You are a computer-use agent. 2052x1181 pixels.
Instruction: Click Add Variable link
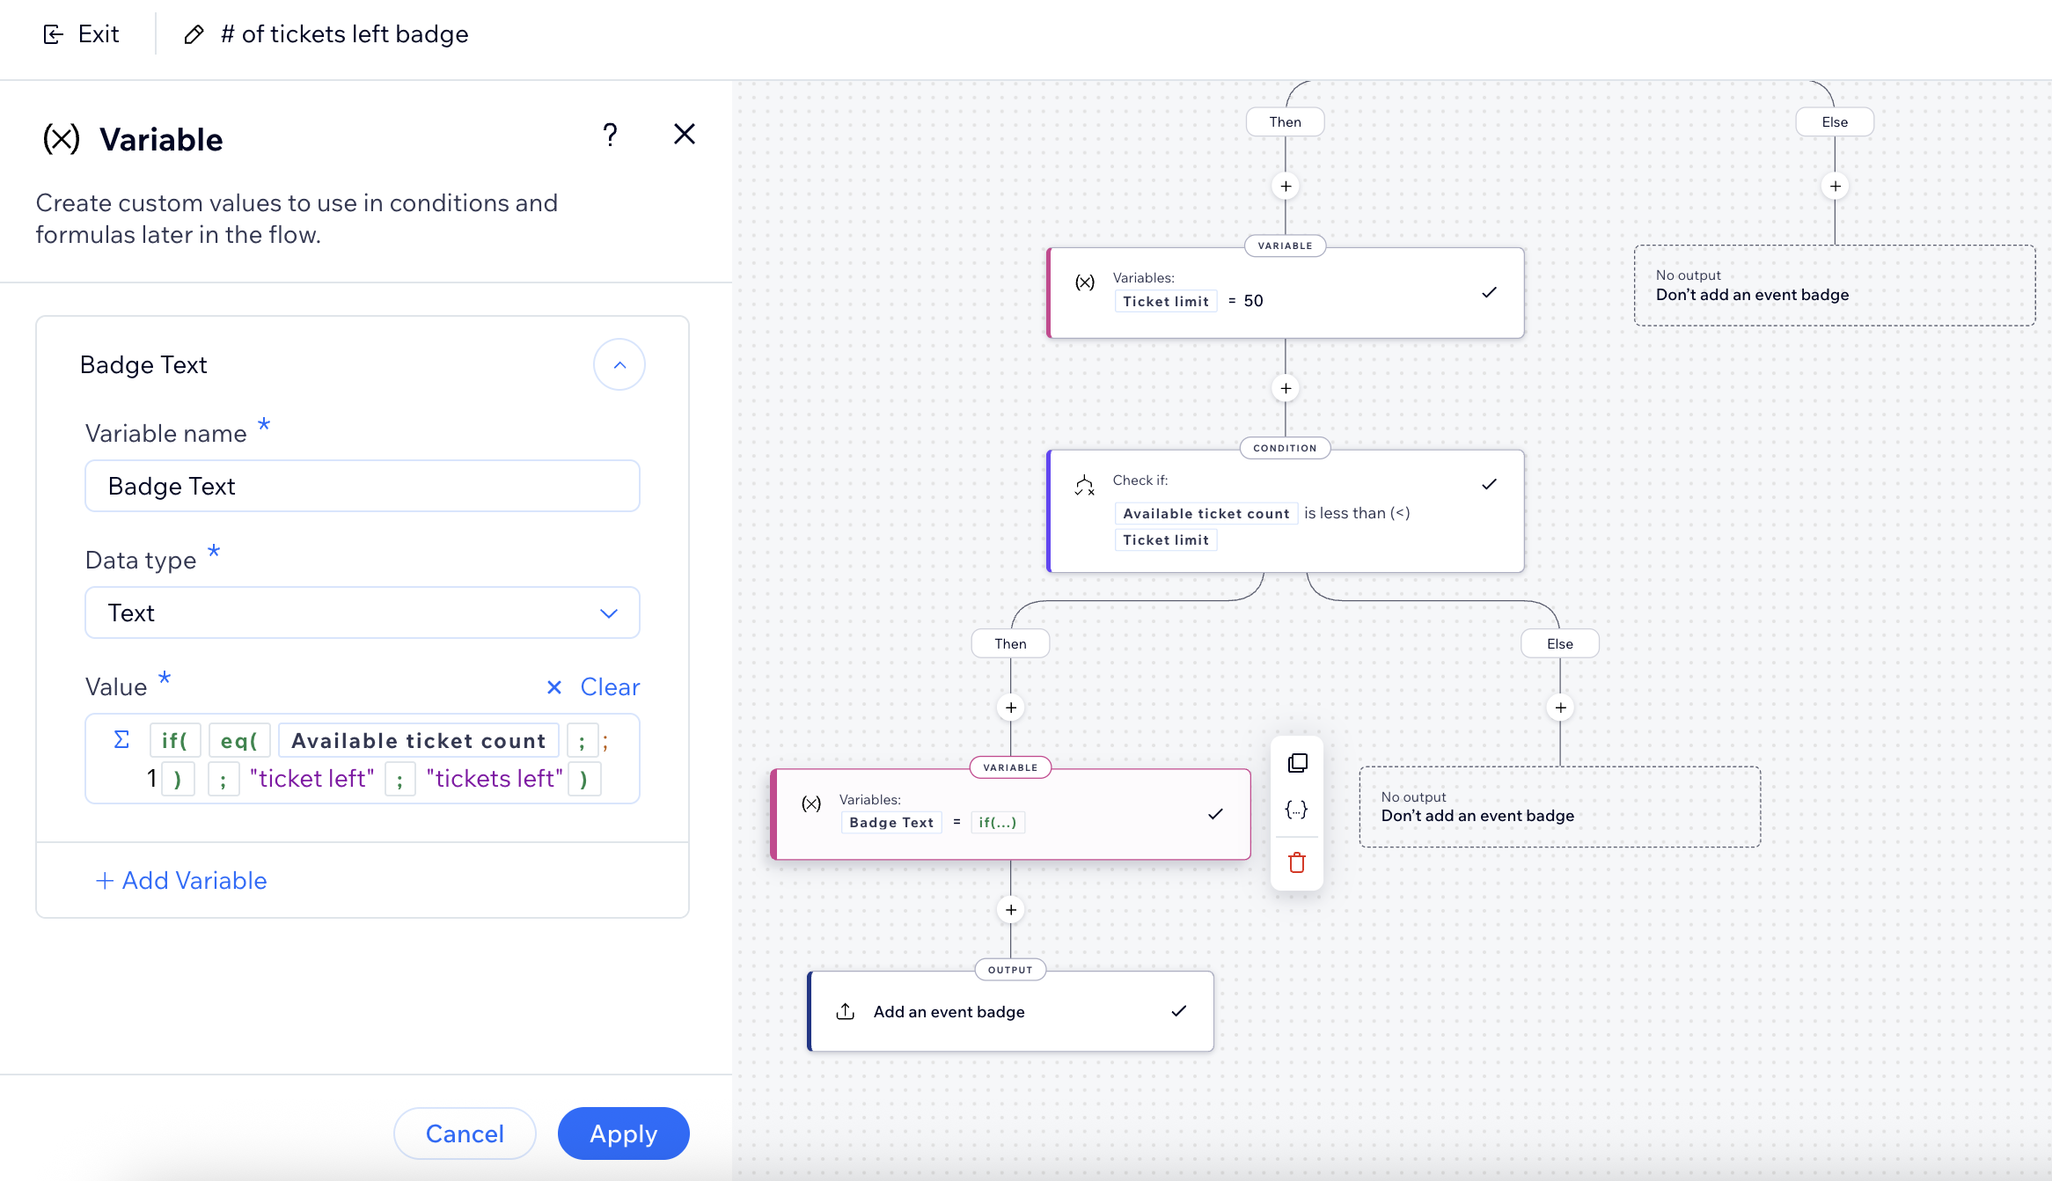tap(181, 880)
